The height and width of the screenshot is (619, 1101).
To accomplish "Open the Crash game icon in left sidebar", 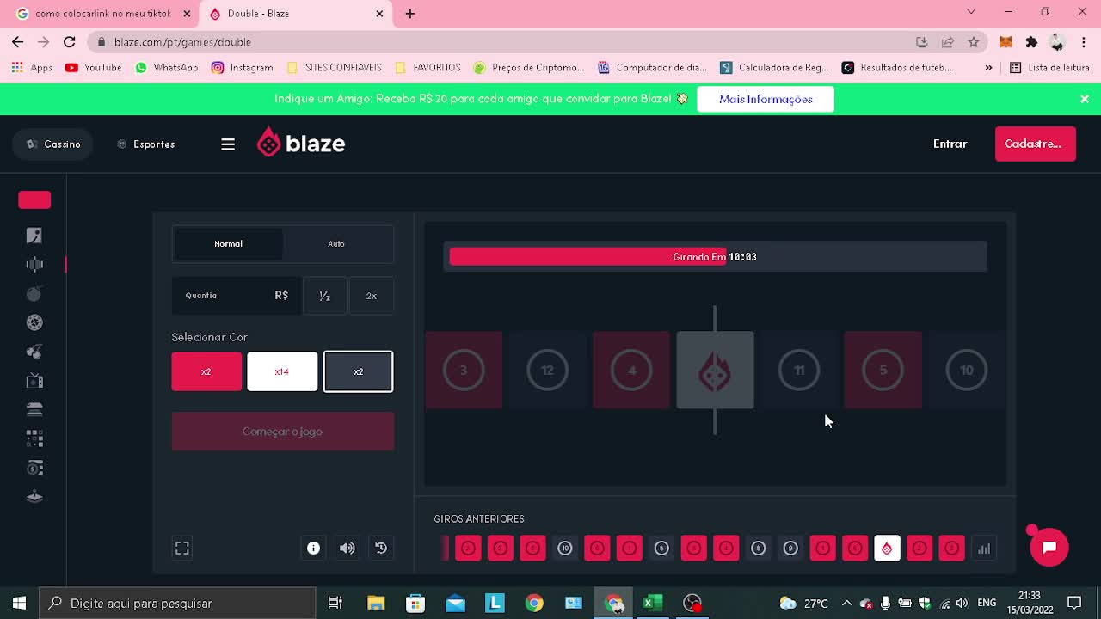I will click(x=34, y=236).
